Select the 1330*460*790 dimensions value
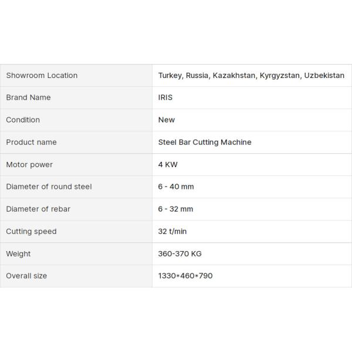Screen dimensions: 352x352 click(185, 276)
